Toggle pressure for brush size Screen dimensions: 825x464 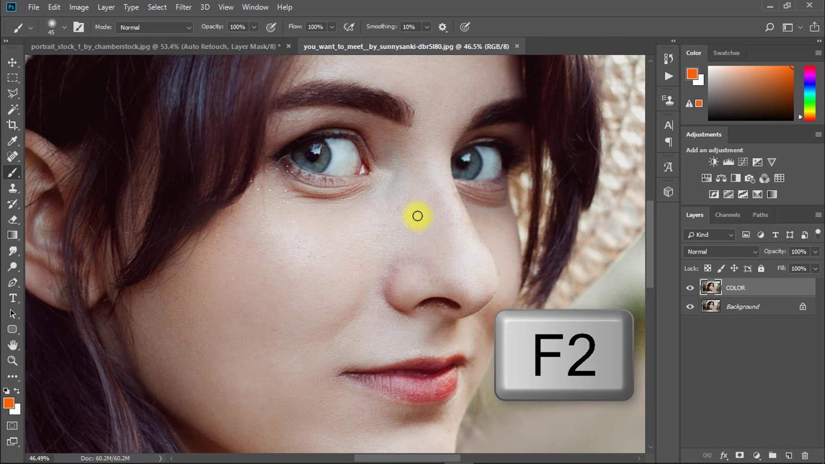point(465,27)
